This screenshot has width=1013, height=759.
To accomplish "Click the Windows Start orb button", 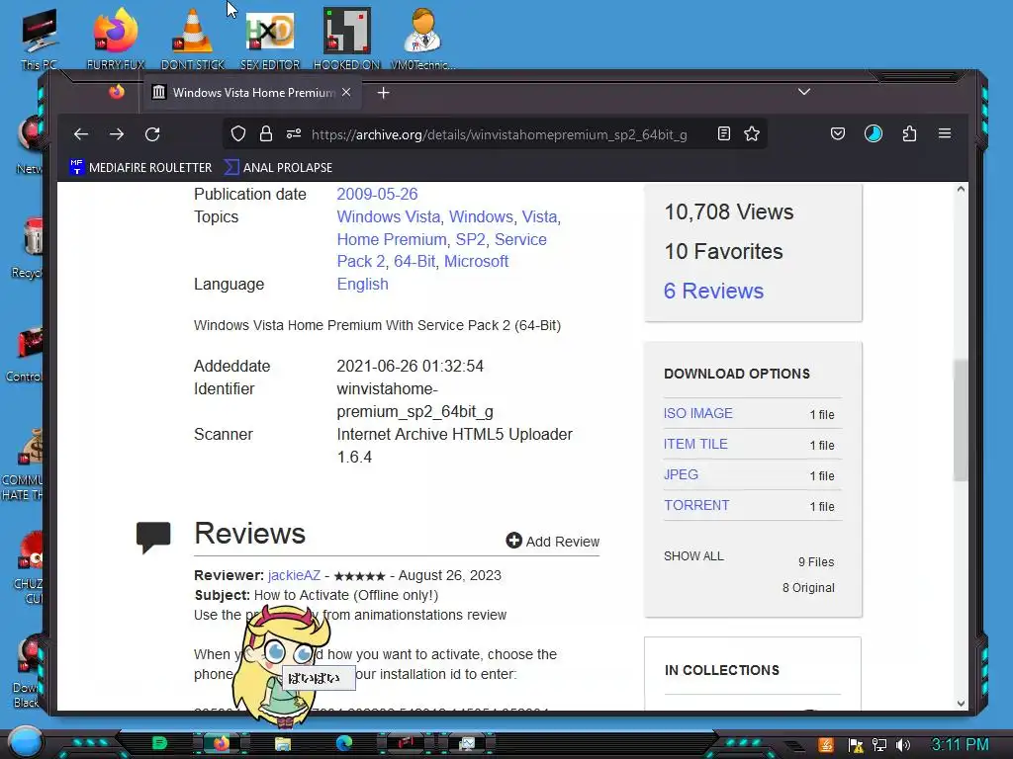I will coord(25,741).
